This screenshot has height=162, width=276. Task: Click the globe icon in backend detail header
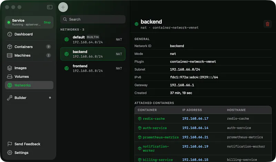(136, 24)
